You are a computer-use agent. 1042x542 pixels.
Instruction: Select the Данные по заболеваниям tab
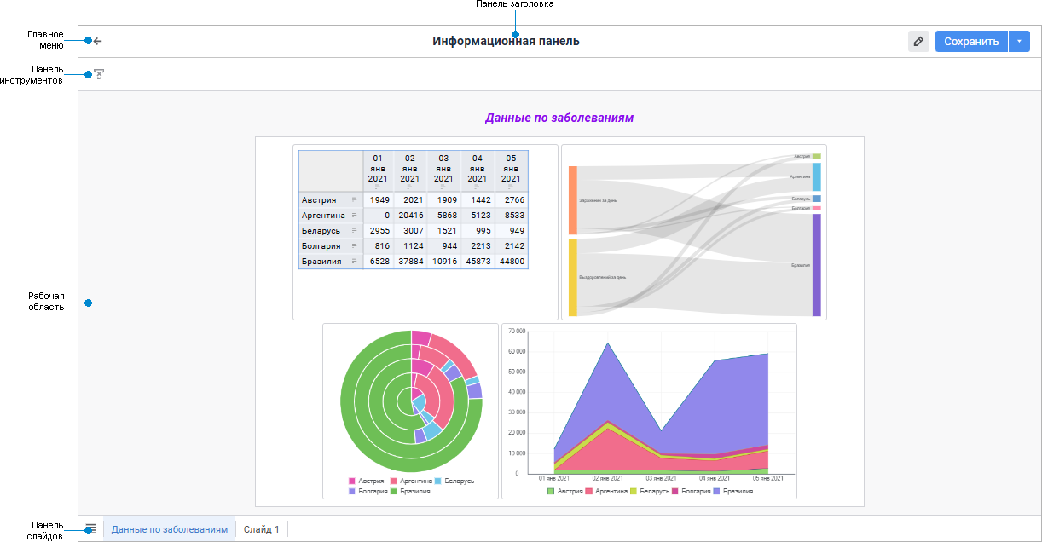tap(169, 529)
